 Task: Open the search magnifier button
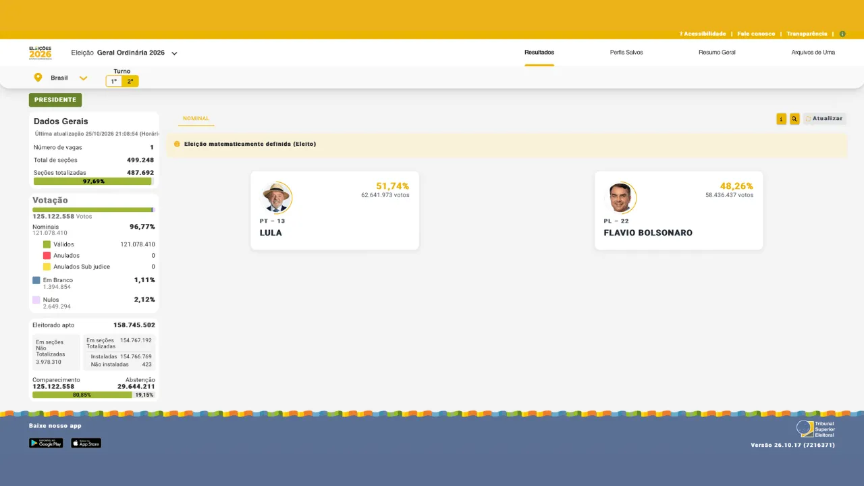794,119
